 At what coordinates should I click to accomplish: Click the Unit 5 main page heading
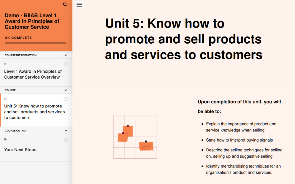click(x=184, y=39)
